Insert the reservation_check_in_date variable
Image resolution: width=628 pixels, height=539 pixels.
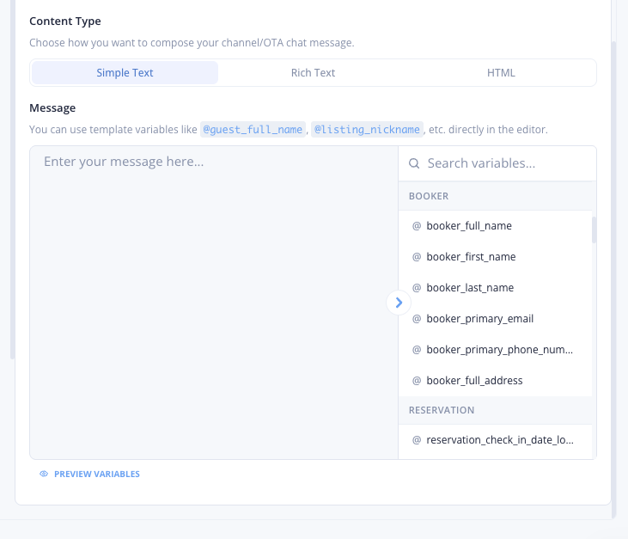(496, 440)
